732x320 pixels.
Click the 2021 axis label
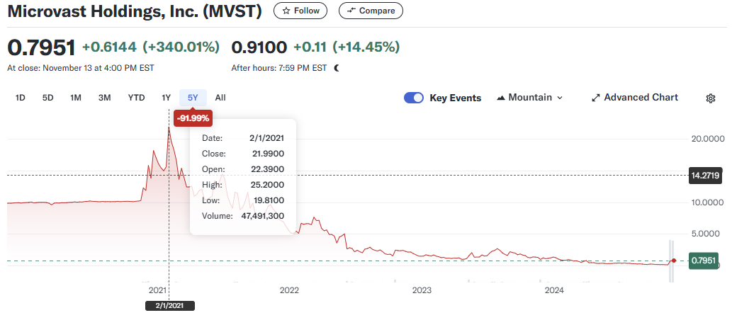[x=158, y=290]
